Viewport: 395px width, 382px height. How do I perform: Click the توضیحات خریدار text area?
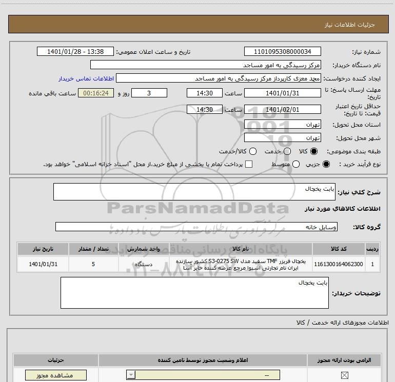coord(194,293)
